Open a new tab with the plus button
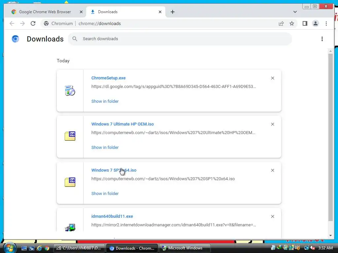Image resolution: width=338 pixels, height=253 pixels. click(x=172, y=12)
